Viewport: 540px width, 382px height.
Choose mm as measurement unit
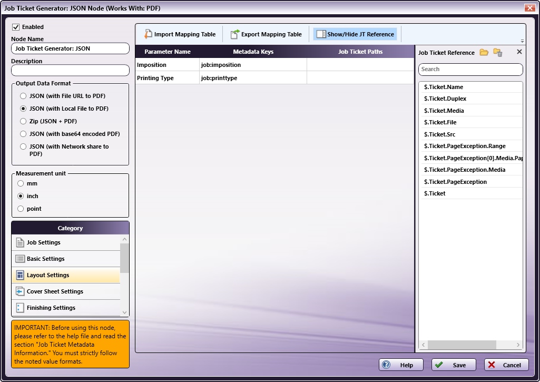point(21,183)
